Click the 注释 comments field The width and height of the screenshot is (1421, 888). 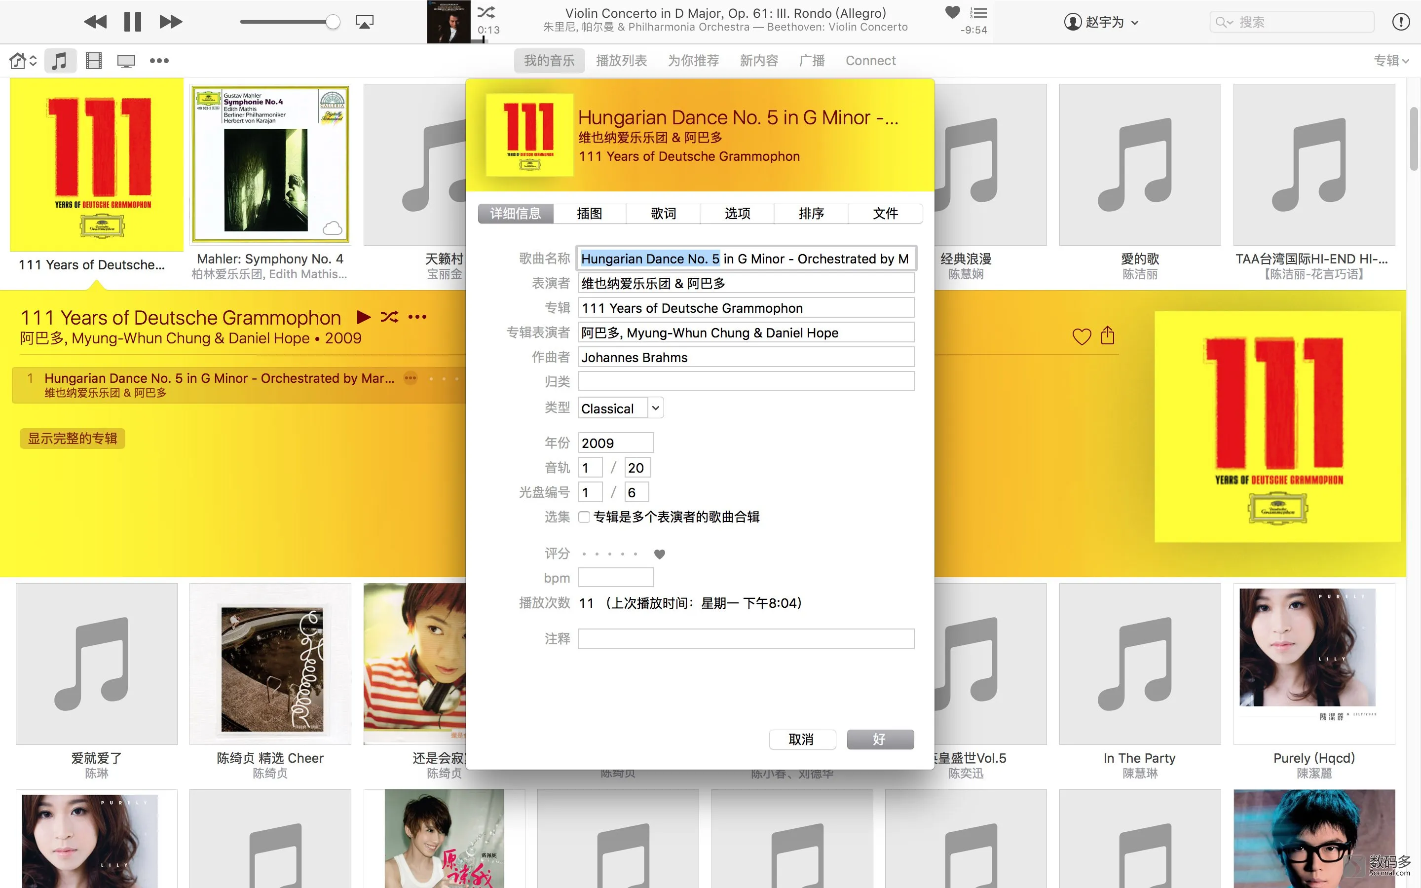click(746, 639)
